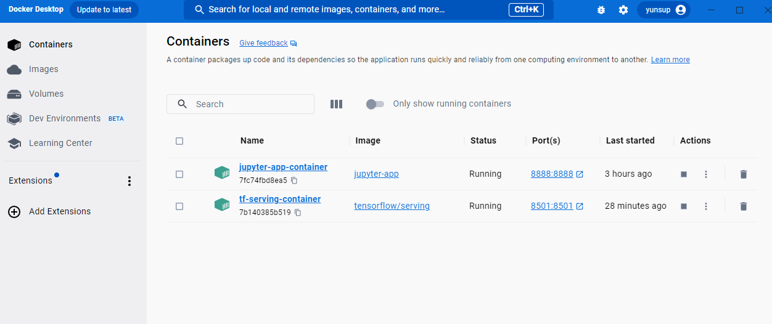This screenshot has width=772, height=324.
Task: Click the Update to latest button
Action: [x=104, y=10]
